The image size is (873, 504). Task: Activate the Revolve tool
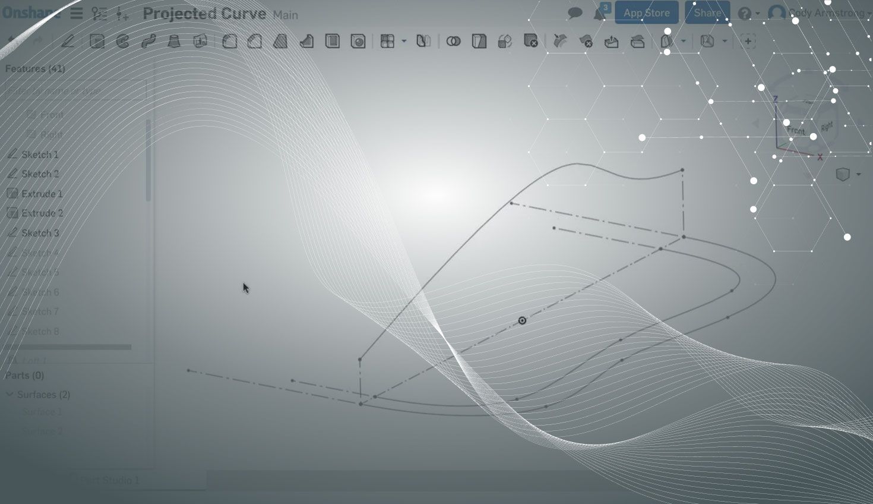(123, 41)
